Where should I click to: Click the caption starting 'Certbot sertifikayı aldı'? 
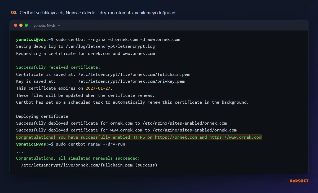(98, 13)
